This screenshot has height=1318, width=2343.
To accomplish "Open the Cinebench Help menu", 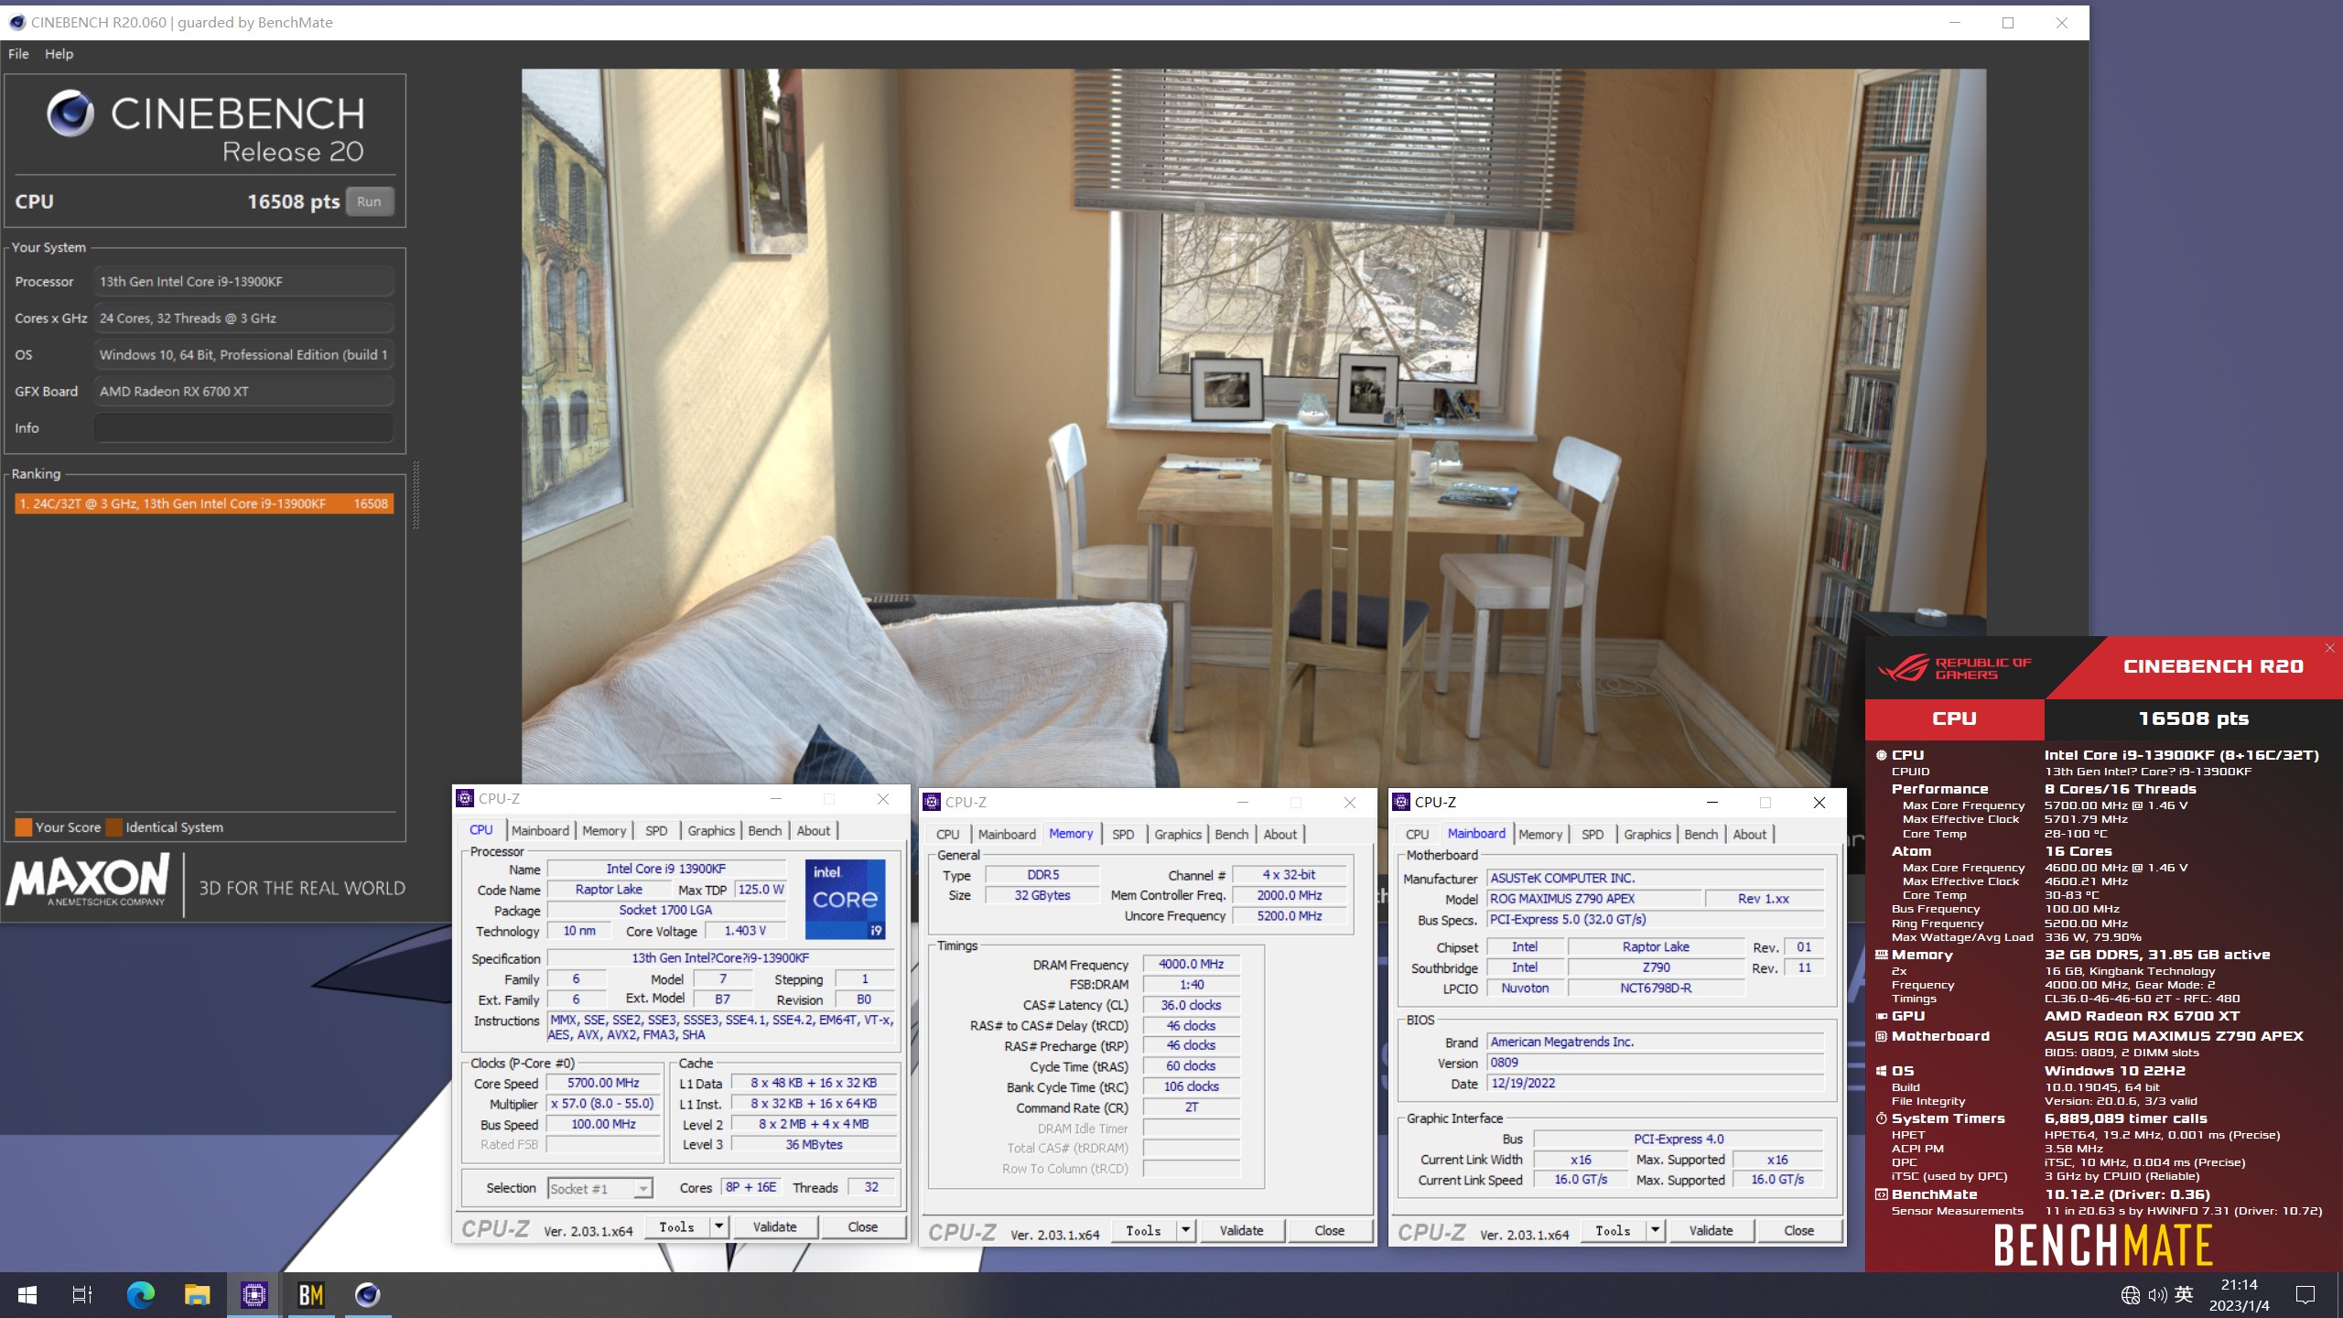I will [x=59, y=54].
